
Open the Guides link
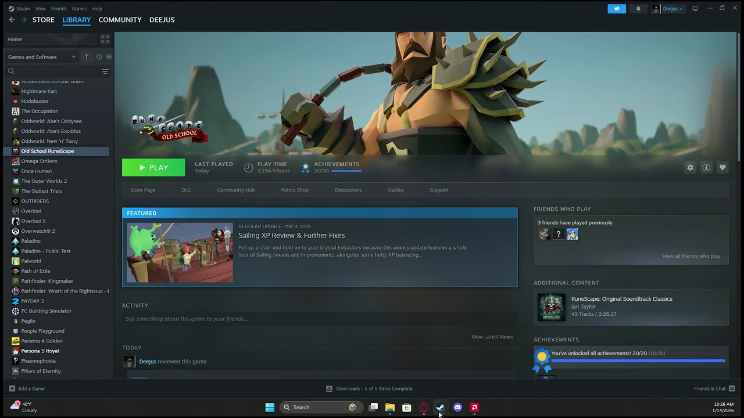coord(396,190)
